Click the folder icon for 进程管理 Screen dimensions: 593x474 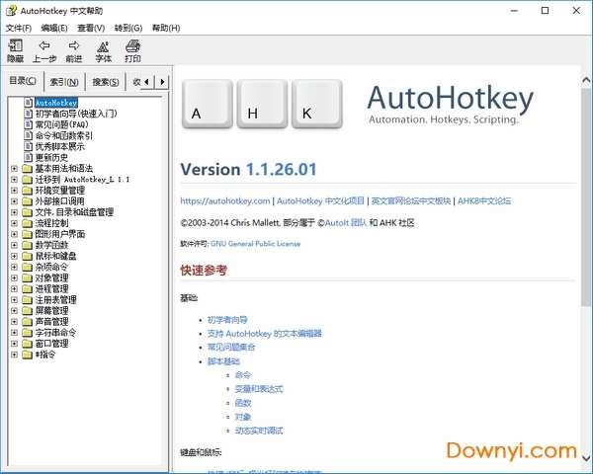[x=28, y=288]
